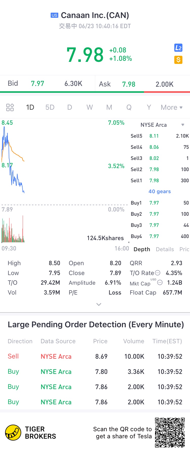Tap the info icon beside T/O Rate

pyautogui.click(x=158, y=273)
